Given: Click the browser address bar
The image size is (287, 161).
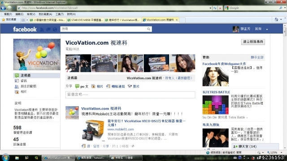Looking at the screenshot, I should [x=113, y=8].
